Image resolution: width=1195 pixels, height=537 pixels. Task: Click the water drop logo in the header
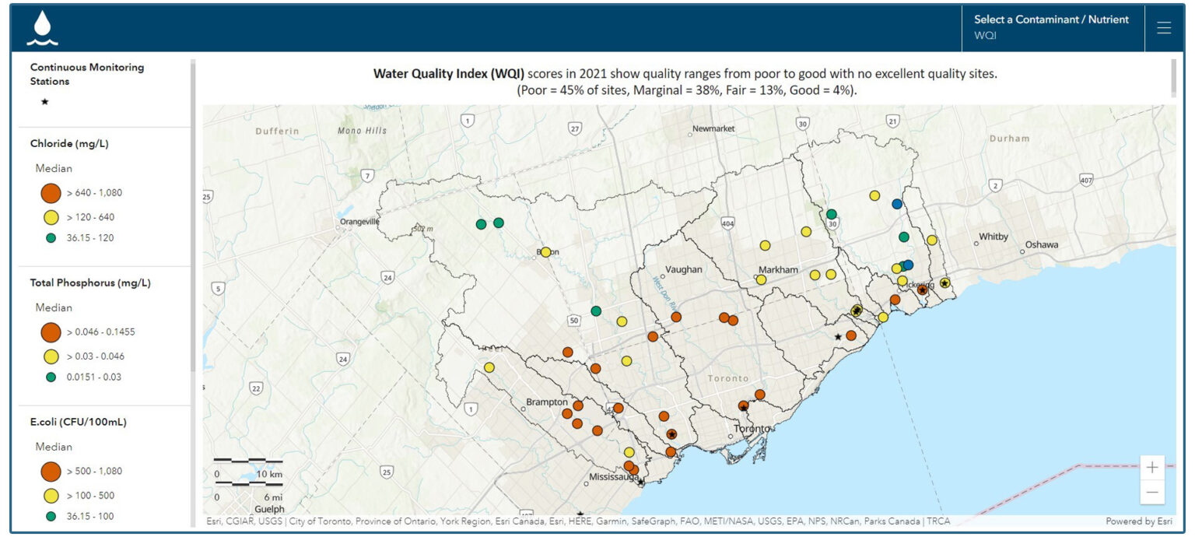click(43, 27)
